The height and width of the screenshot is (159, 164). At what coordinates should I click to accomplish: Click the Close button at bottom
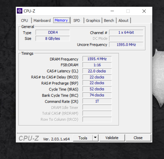138,138
